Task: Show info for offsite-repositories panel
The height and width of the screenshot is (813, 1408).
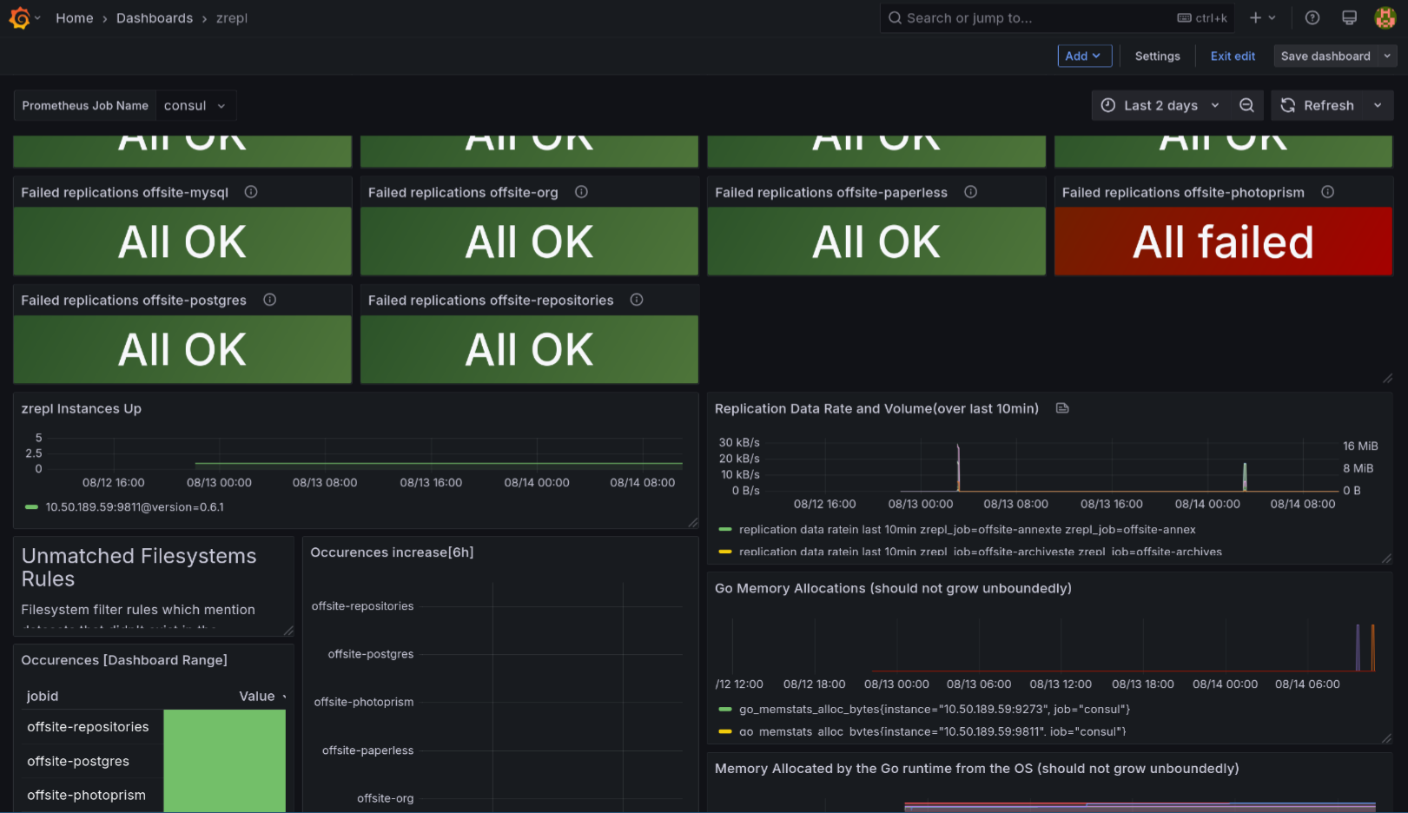Action: pyautogui.click(x=637, y=300)
